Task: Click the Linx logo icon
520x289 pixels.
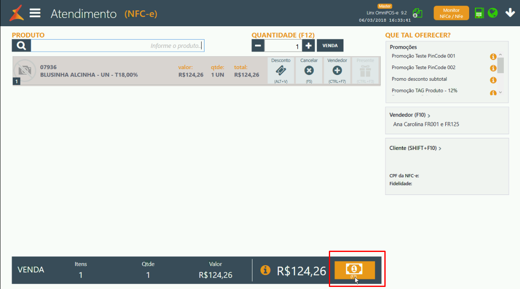Action: pyautogui.click(x=17, y=13)
